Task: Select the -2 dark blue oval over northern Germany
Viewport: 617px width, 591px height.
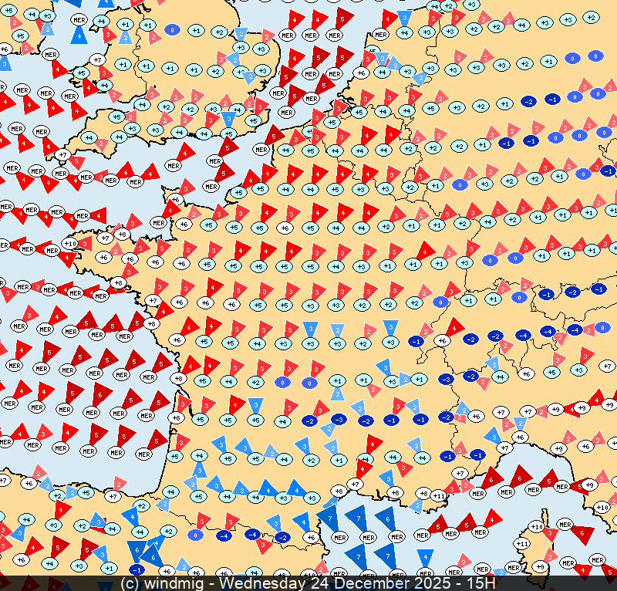Action: (x=528, y=101)
